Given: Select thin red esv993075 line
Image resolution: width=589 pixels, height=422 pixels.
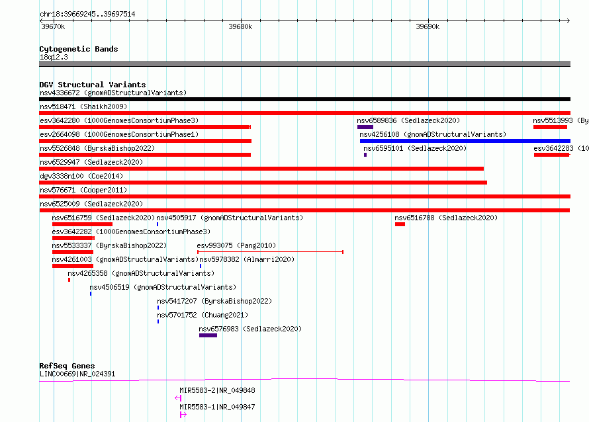Looking at the screenshot, I should click(271, 252).
